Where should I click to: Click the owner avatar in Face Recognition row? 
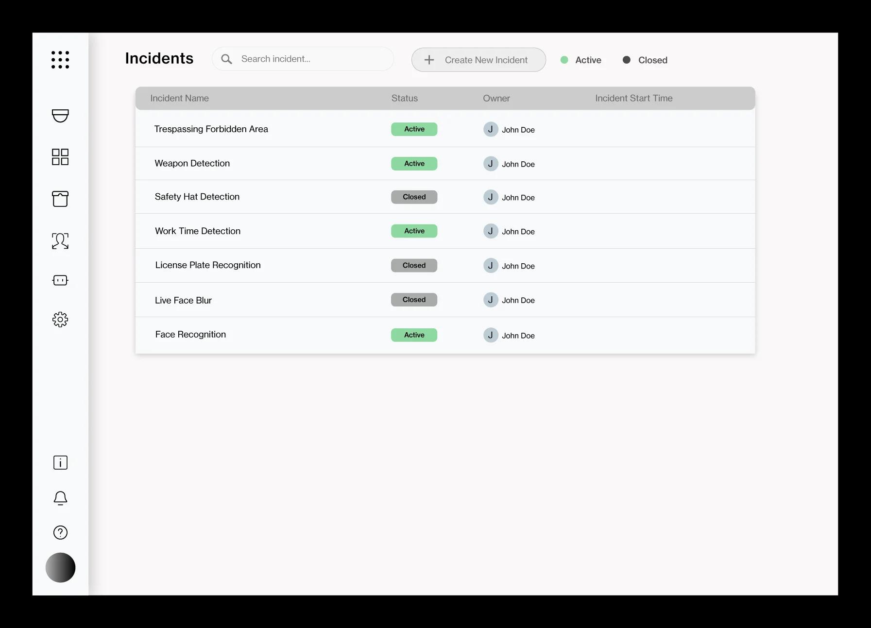click(x=491, y=335)
